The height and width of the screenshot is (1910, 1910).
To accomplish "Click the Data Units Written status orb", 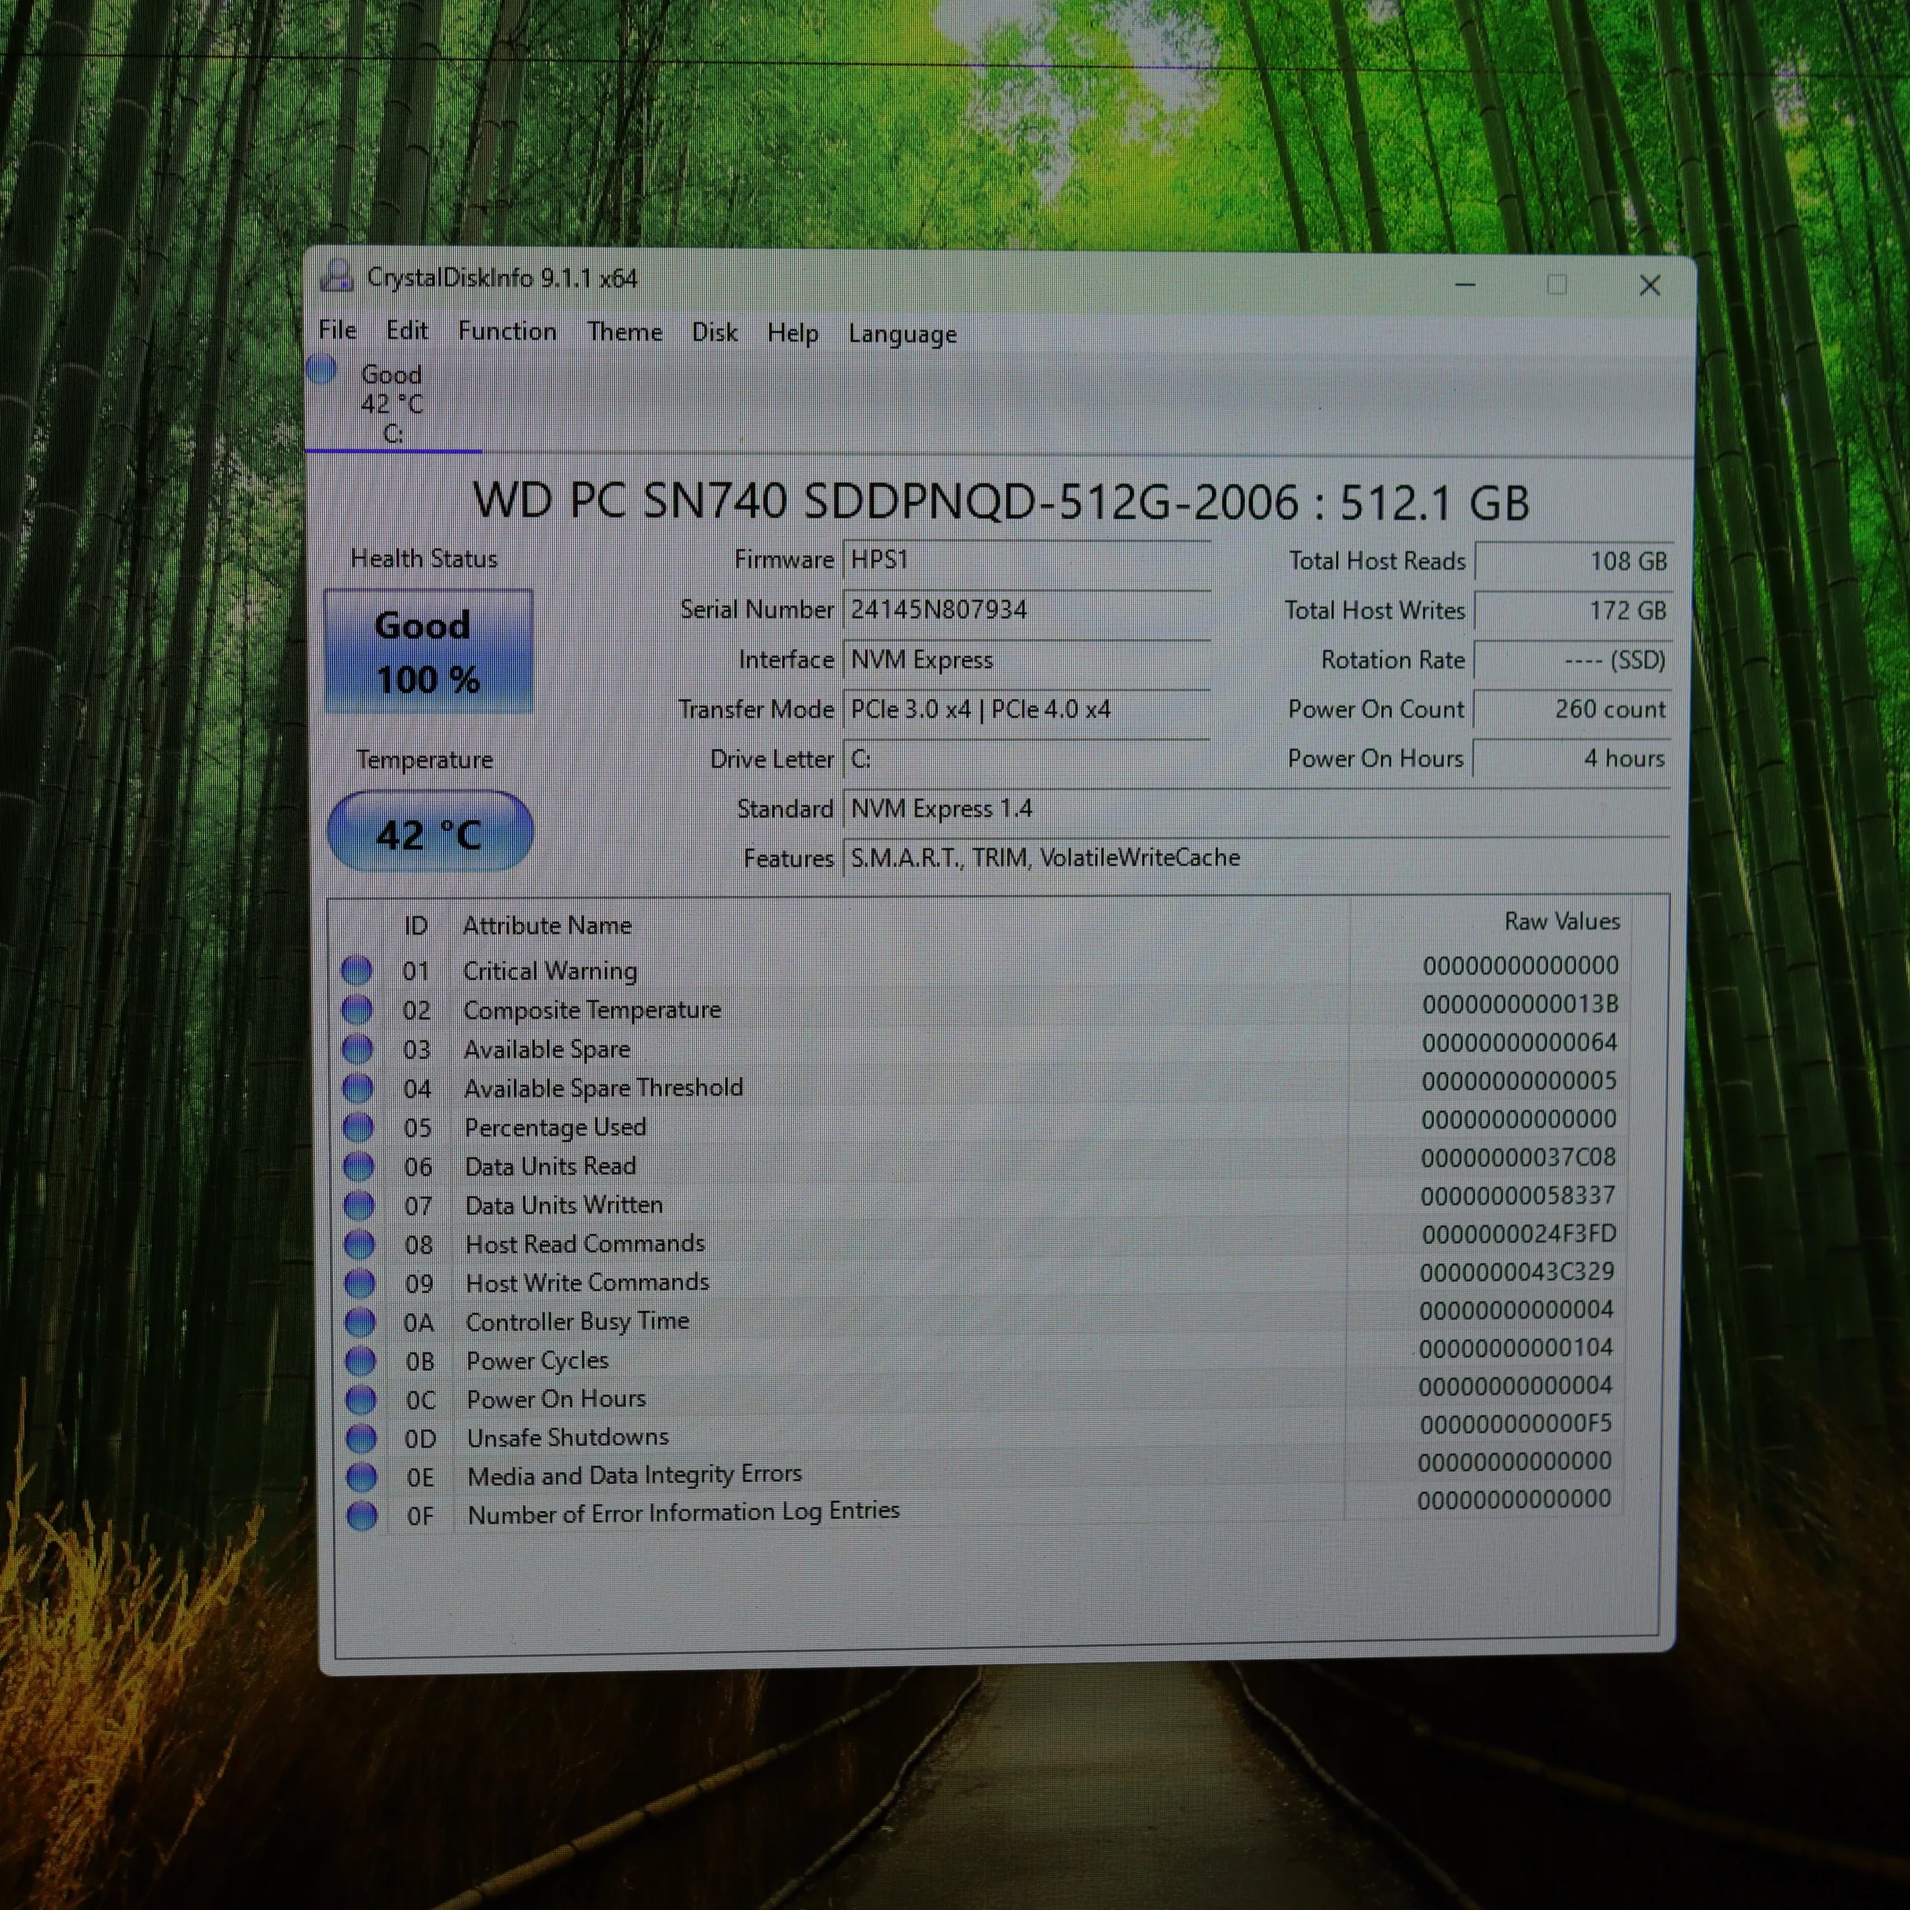I will [x=359, y=1205].
